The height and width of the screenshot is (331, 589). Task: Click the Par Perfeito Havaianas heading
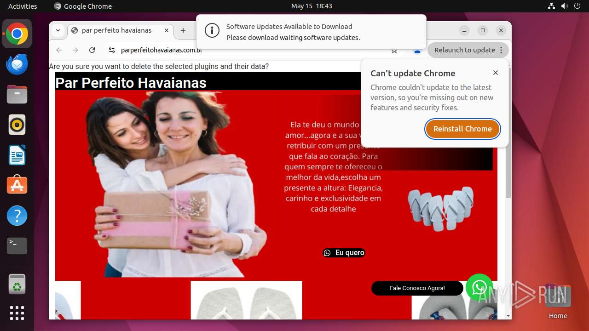point(131,83)
